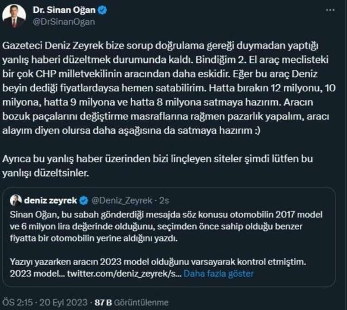The image size is (347, 310).
Task: Click the verified badge beside deniz zeyrek
Action: 84,200
